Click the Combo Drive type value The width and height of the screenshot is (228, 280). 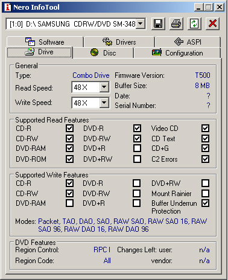tap(91, 75)
